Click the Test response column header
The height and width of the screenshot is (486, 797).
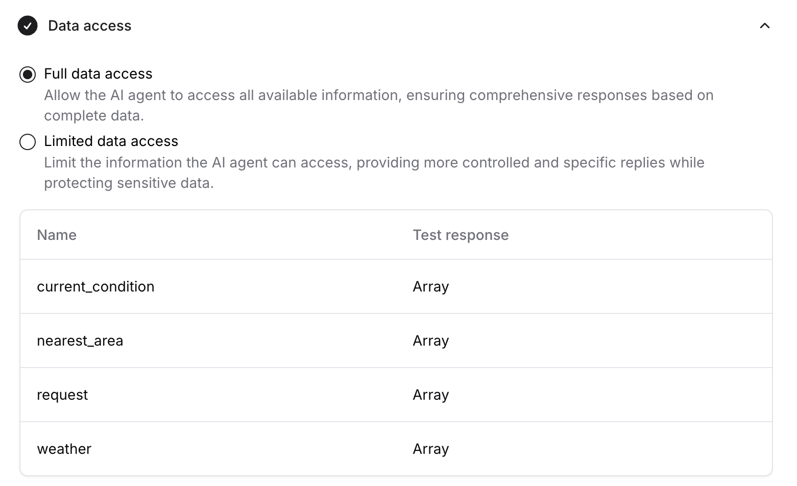(460, 235)
